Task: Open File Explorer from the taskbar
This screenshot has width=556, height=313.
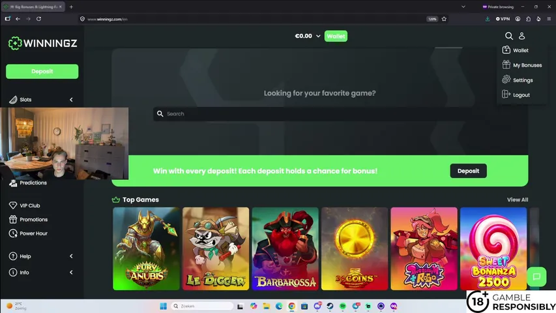Action: pyautogui.click(x=267, y=306)
